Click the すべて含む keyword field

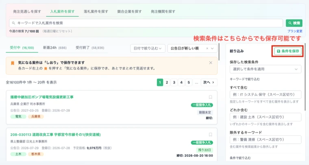(x=265, y=95)
